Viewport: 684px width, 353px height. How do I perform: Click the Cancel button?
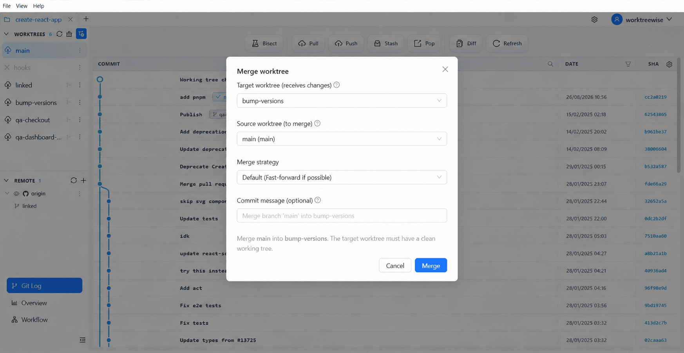point(395,266)
